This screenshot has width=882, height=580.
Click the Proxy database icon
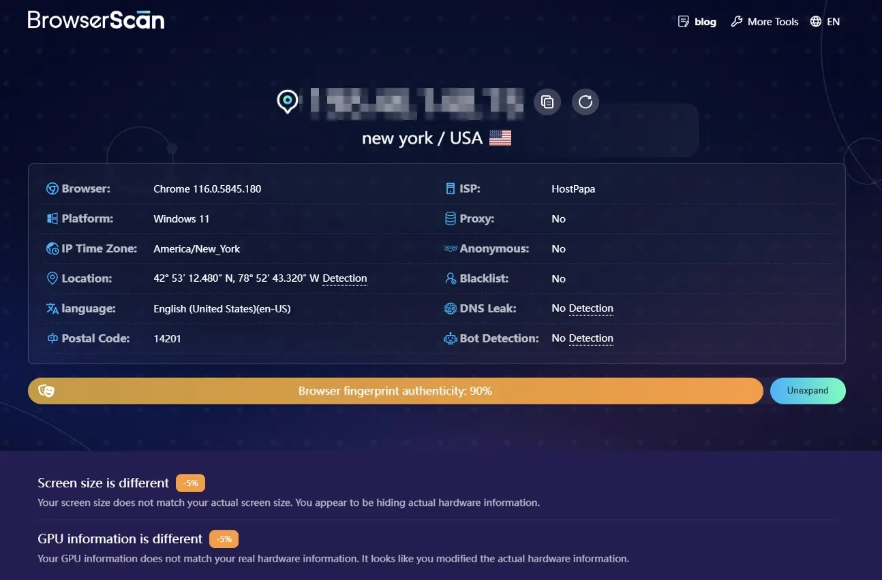451,219
